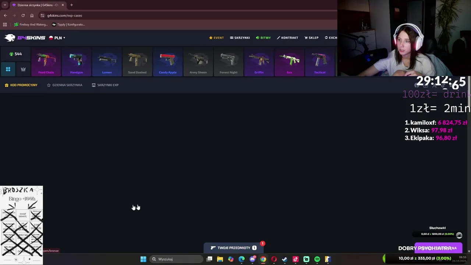This screenshot has height=265, width=471.
Task: Open the browser home page
Action: pyautogui.click(x=32, y=15)
